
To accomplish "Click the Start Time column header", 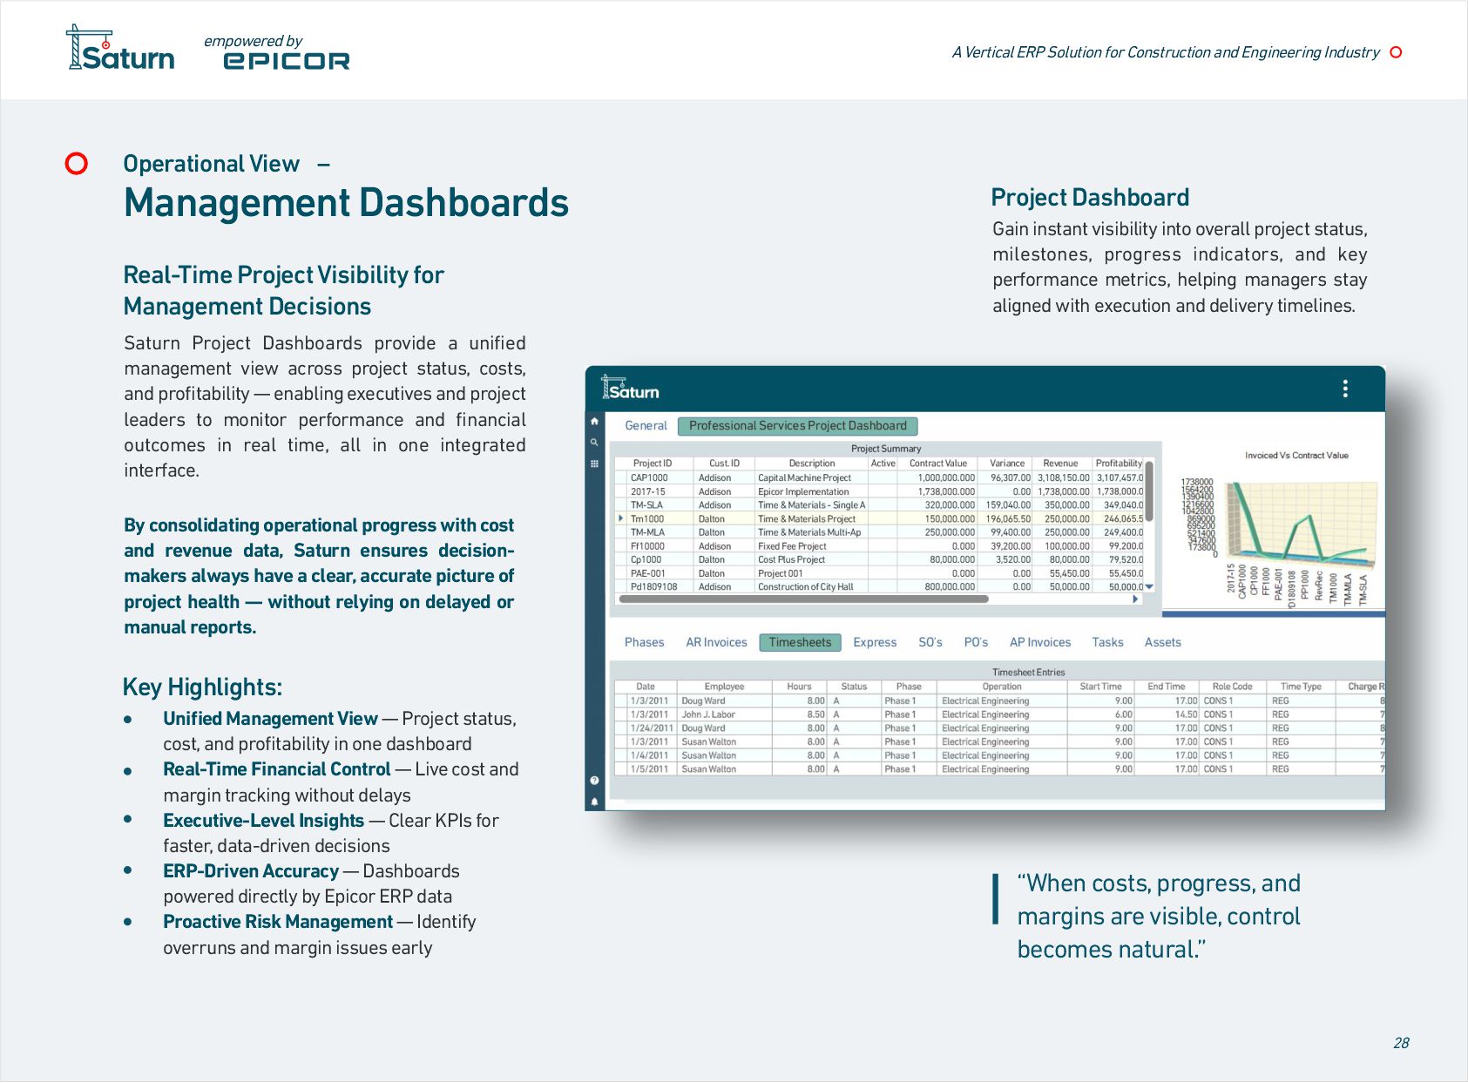I will [x=1100, y=687].
